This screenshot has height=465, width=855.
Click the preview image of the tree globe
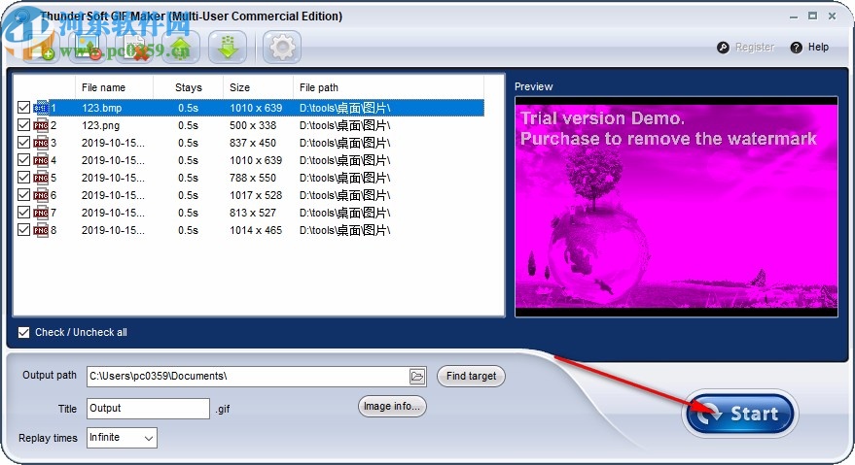[676, 207]
